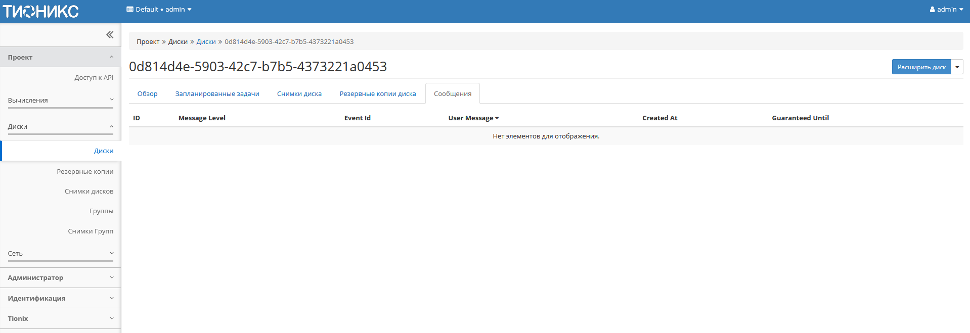
Task: Select the Снимки диска tab
Action: click(x=299, y=94)
